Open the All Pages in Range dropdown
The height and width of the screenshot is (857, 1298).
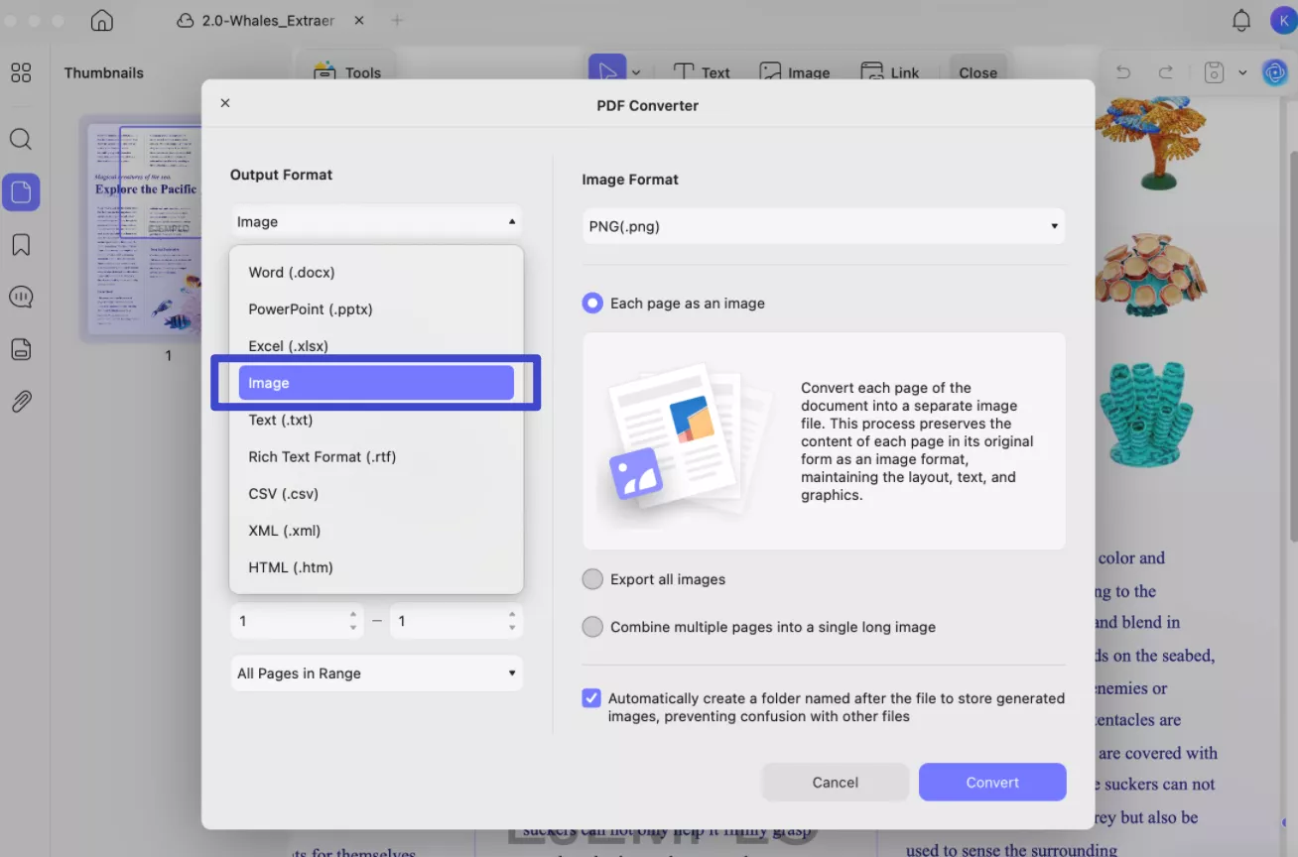point(376,673)
